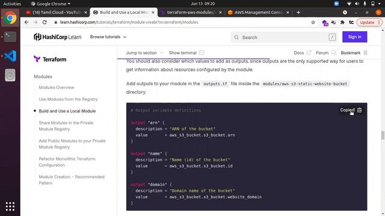Open Jump to section dropdown
385x216 pixels.
[144, 53]
